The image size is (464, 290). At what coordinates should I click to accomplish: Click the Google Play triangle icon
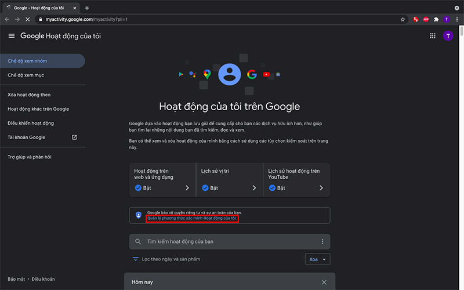pos(180,74)
